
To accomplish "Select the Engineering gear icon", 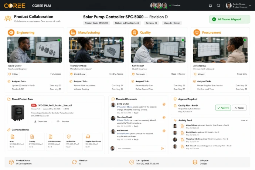I will coord(11,33).
